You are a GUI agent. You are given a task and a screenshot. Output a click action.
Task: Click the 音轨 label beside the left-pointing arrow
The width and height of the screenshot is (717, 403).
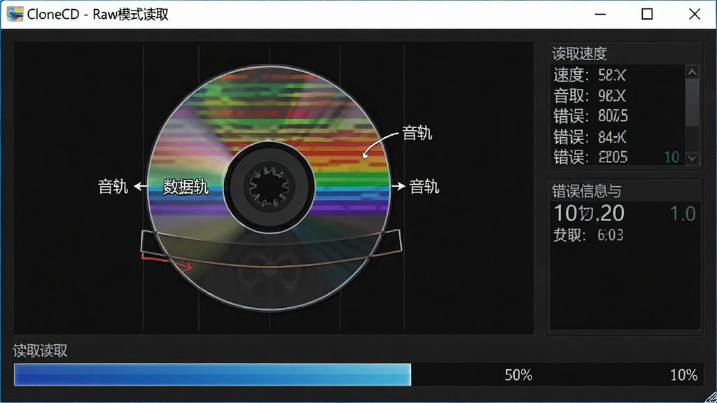[113, 186]
